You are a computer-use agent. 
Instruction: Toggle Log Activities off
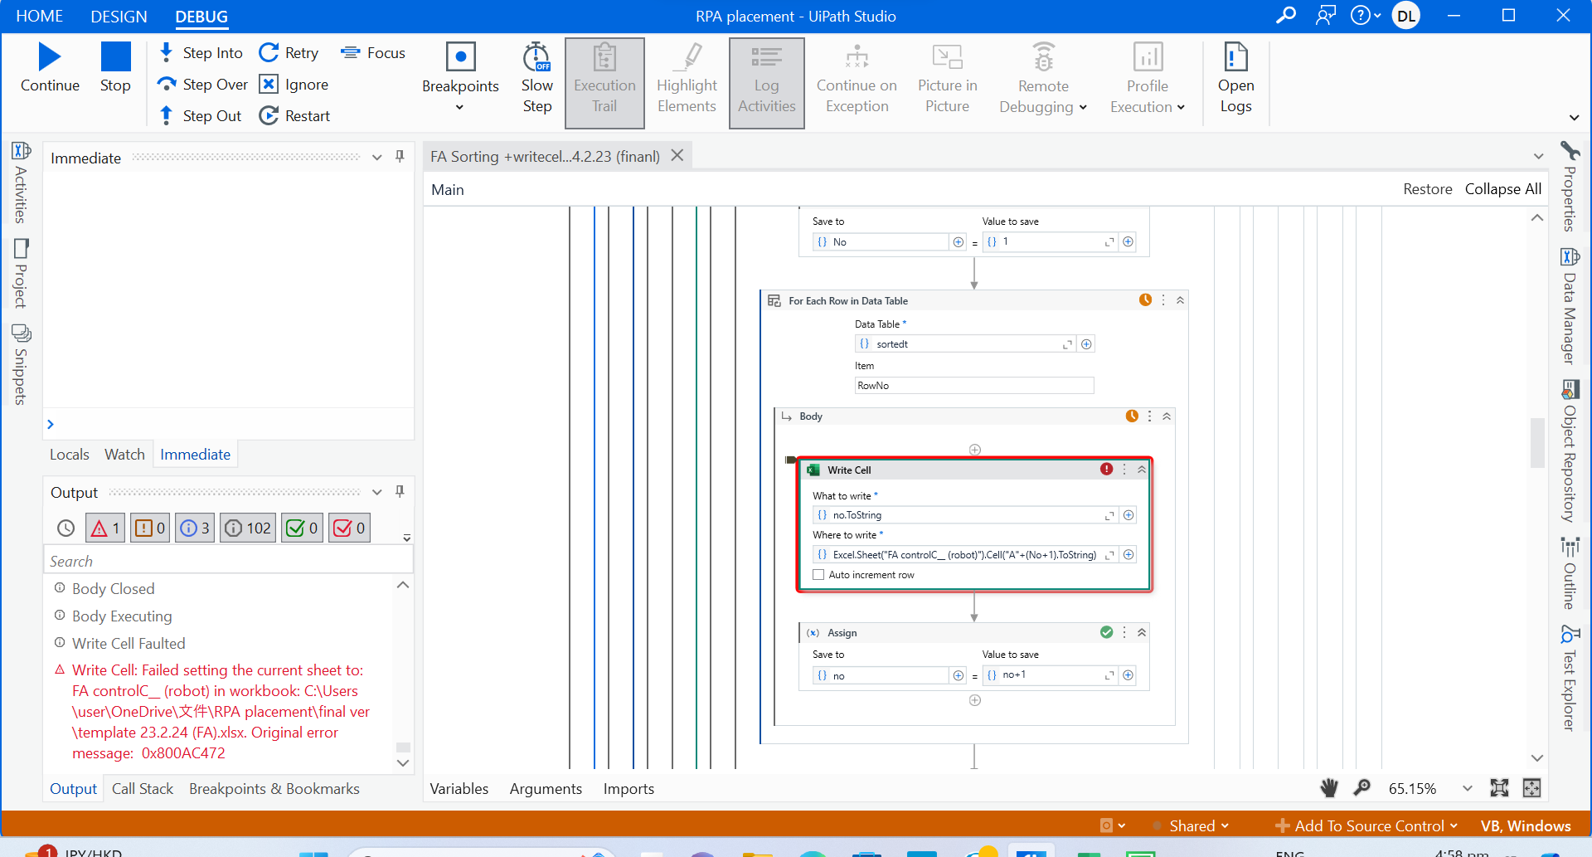coord(766,79)
